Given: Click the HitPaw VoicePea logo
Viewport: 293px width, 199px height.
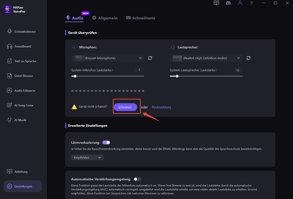Looking at the screenshot, I should 7,9.
